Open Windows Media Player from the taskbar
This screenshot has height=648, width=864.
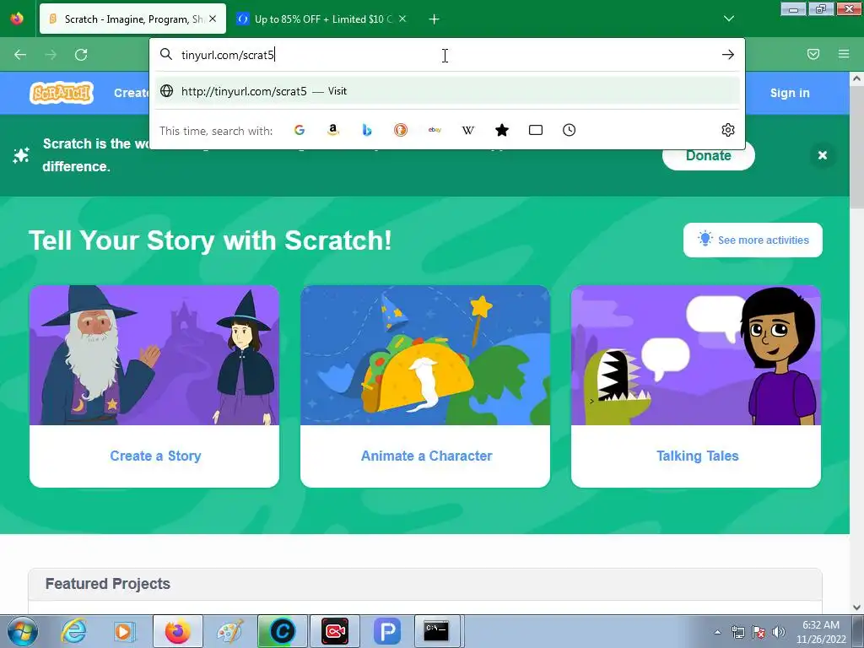125,631
